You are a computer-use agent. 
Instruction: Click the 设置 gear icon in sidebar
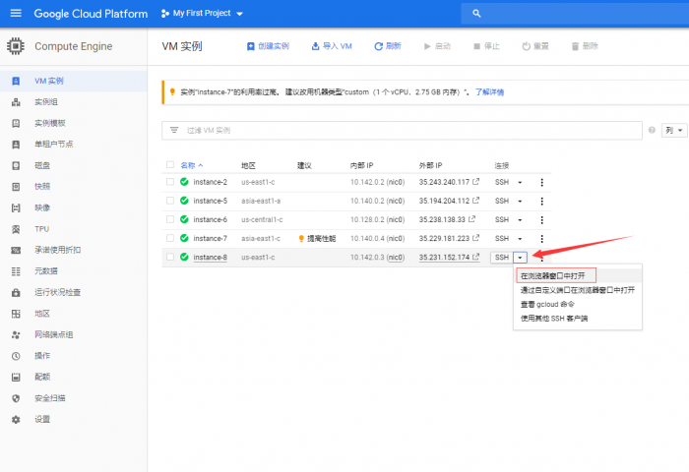coord(16,419)
